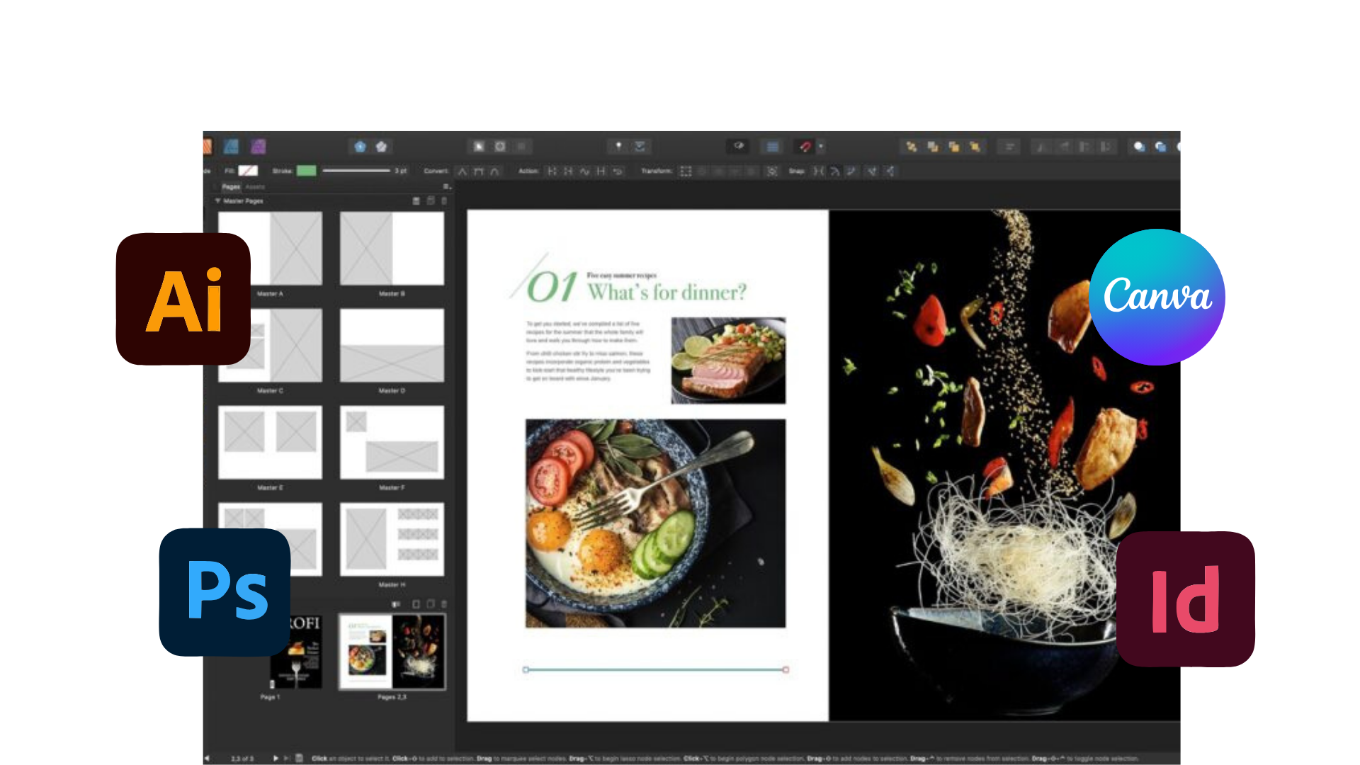Select the Master E thumbnail
Image resolution: width=1360 pixels, height=765 pixels.
pos(270,442)
